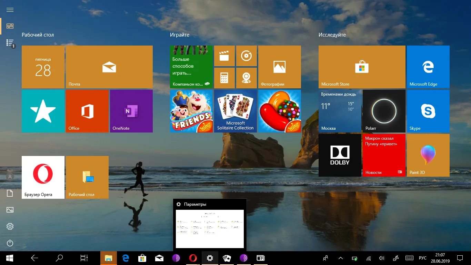Viewport: 471px width, 265px height.
Task: Open the Москва weather tile
Action: click(340, 111)
